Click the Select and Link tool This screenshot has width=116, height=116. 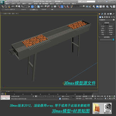(3, 7)
